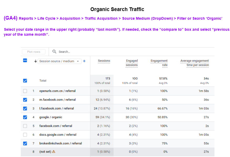Viewport: 230px width, 157px height.
Task: Sort by the Sessions column header
Action: click(104, 61)
